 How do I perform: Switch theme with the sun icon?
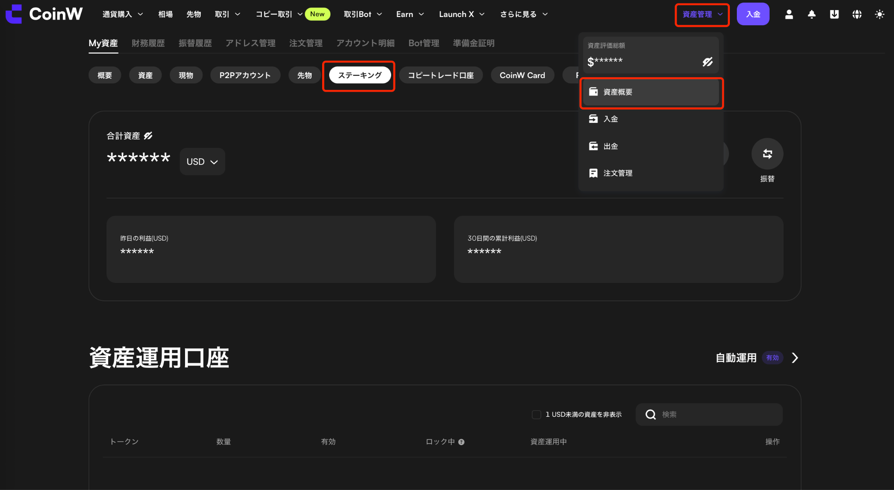click(880, 14)
